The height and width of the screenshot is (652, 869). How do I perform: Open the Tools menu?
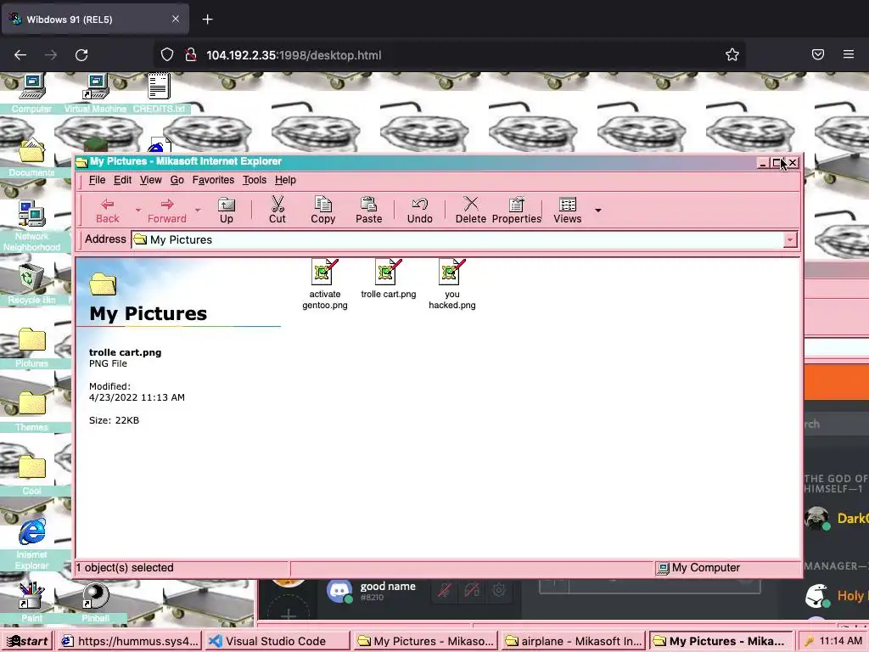pos(255,180)
